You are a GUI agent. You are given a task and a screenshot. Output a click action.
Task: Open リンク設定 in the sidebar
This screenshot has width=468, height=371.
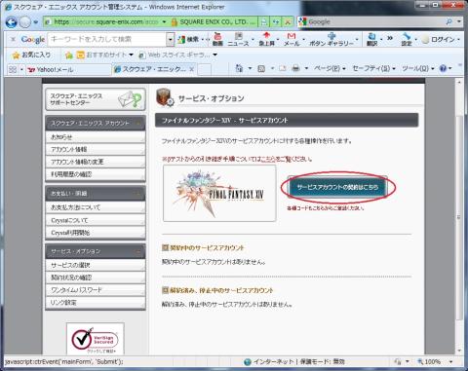96,303
